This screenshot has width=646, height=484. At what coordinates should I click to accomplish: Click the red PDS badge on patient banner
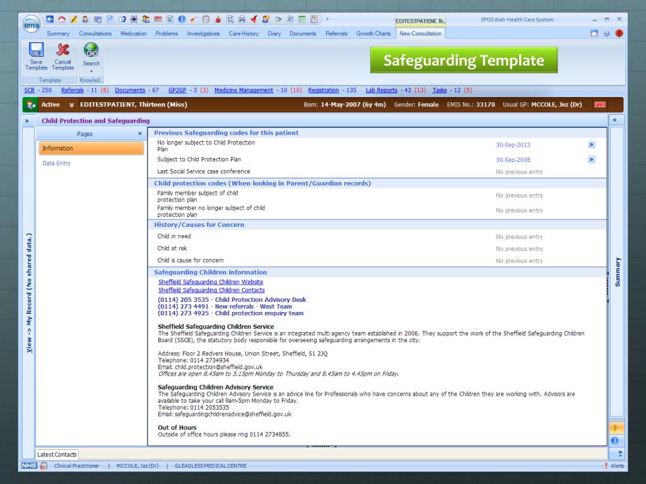(x=600, y=105)
